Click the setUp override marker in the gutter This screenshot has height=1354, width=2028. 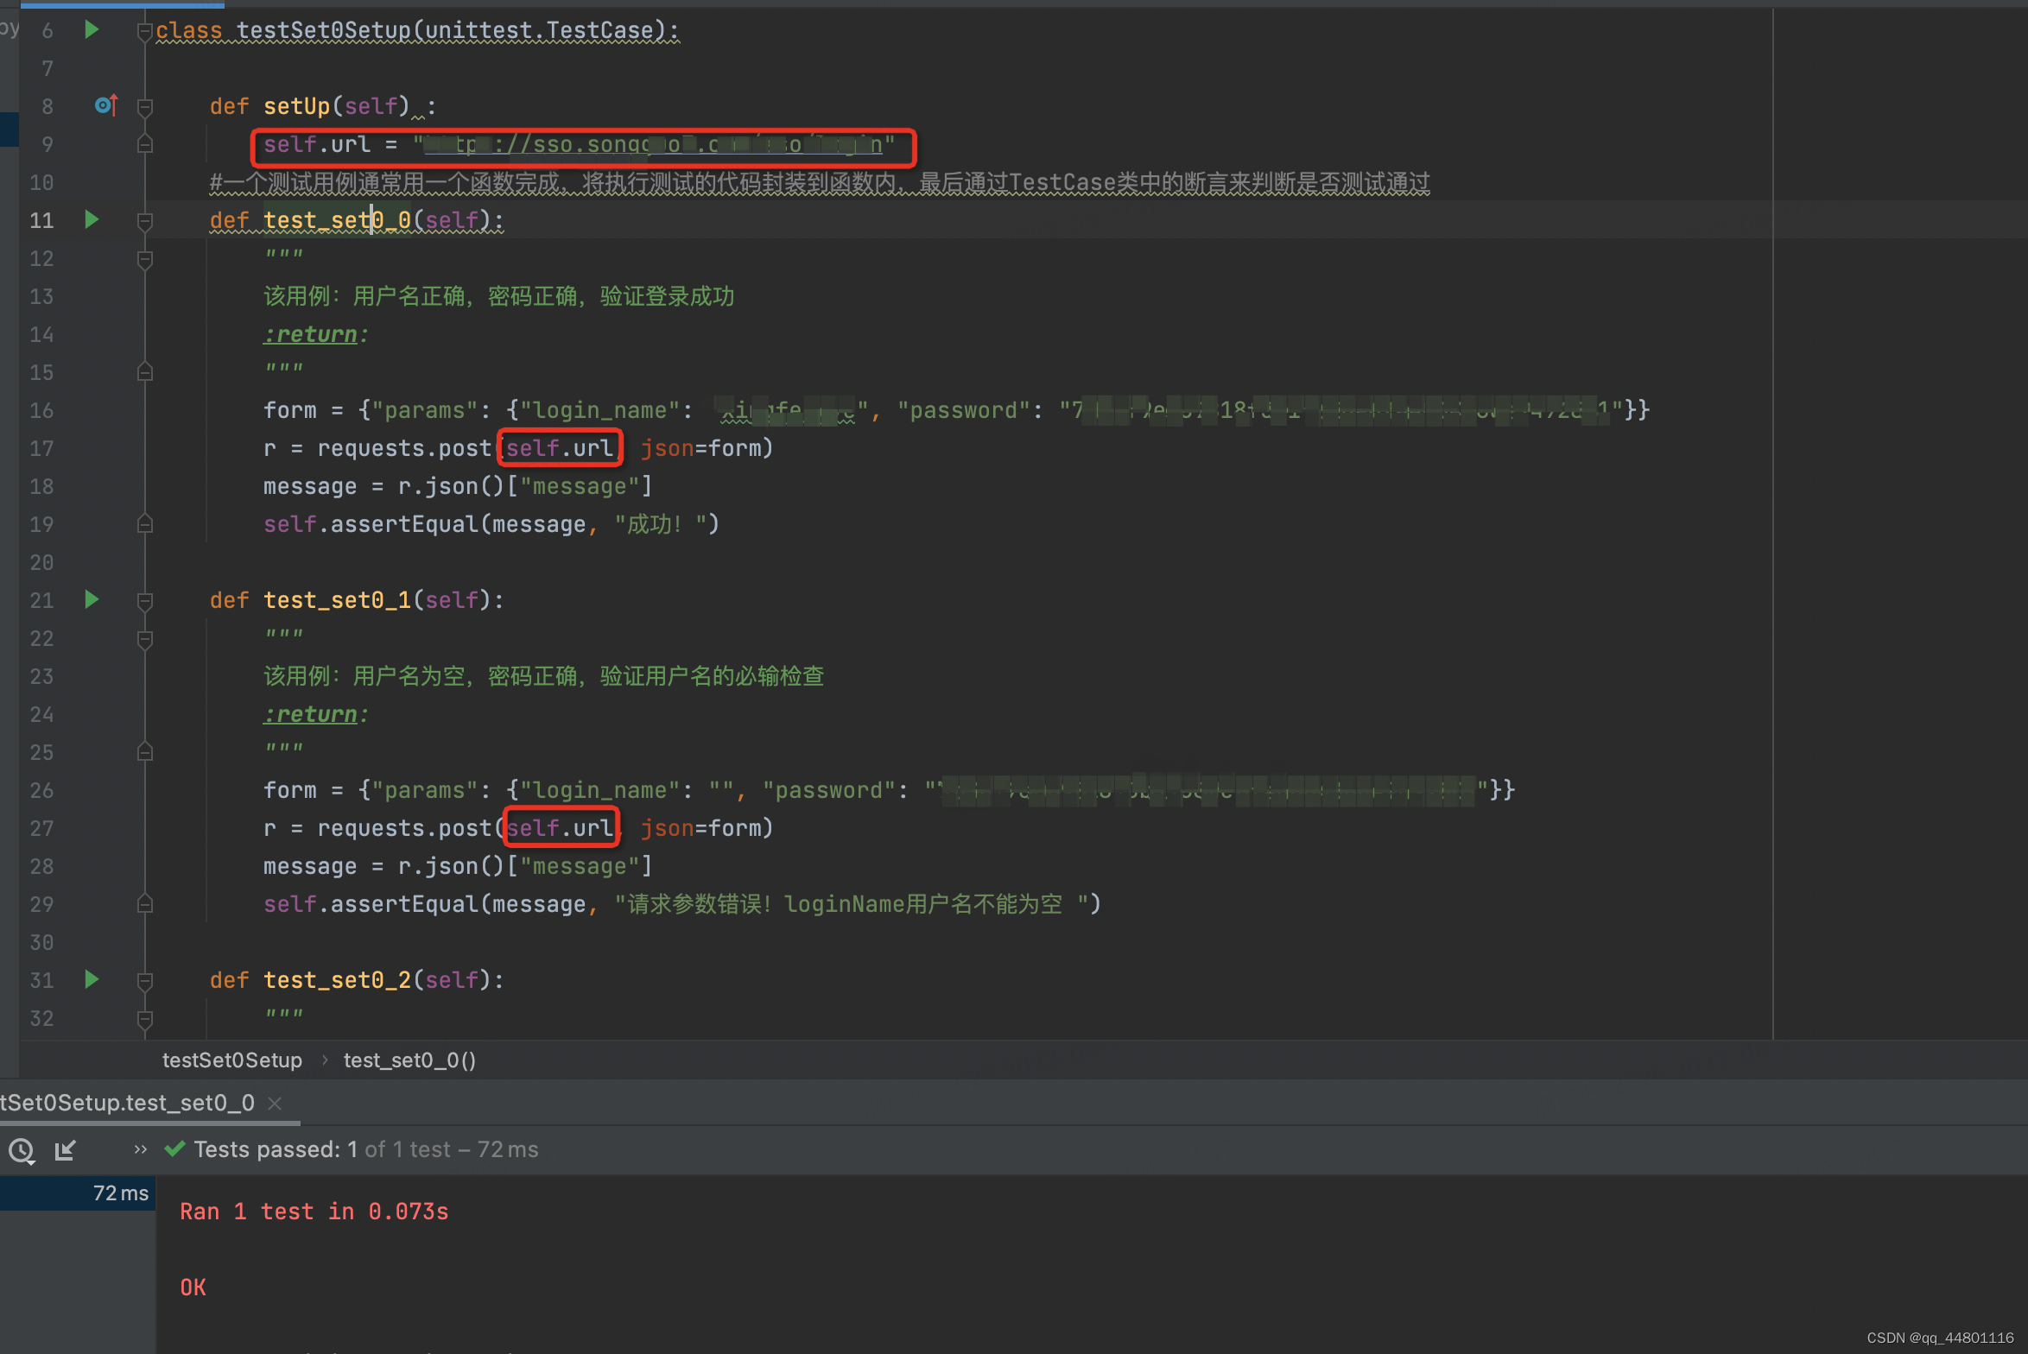point(106,105)
